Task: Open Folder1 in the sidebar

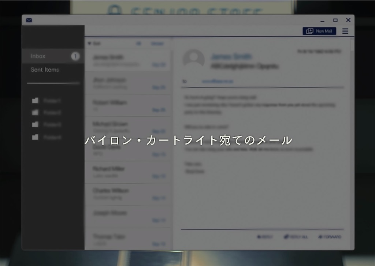Action: click(47, 101)
